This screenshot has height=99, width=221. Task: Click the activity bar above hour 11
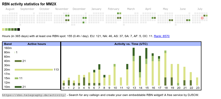coord(121,81)
